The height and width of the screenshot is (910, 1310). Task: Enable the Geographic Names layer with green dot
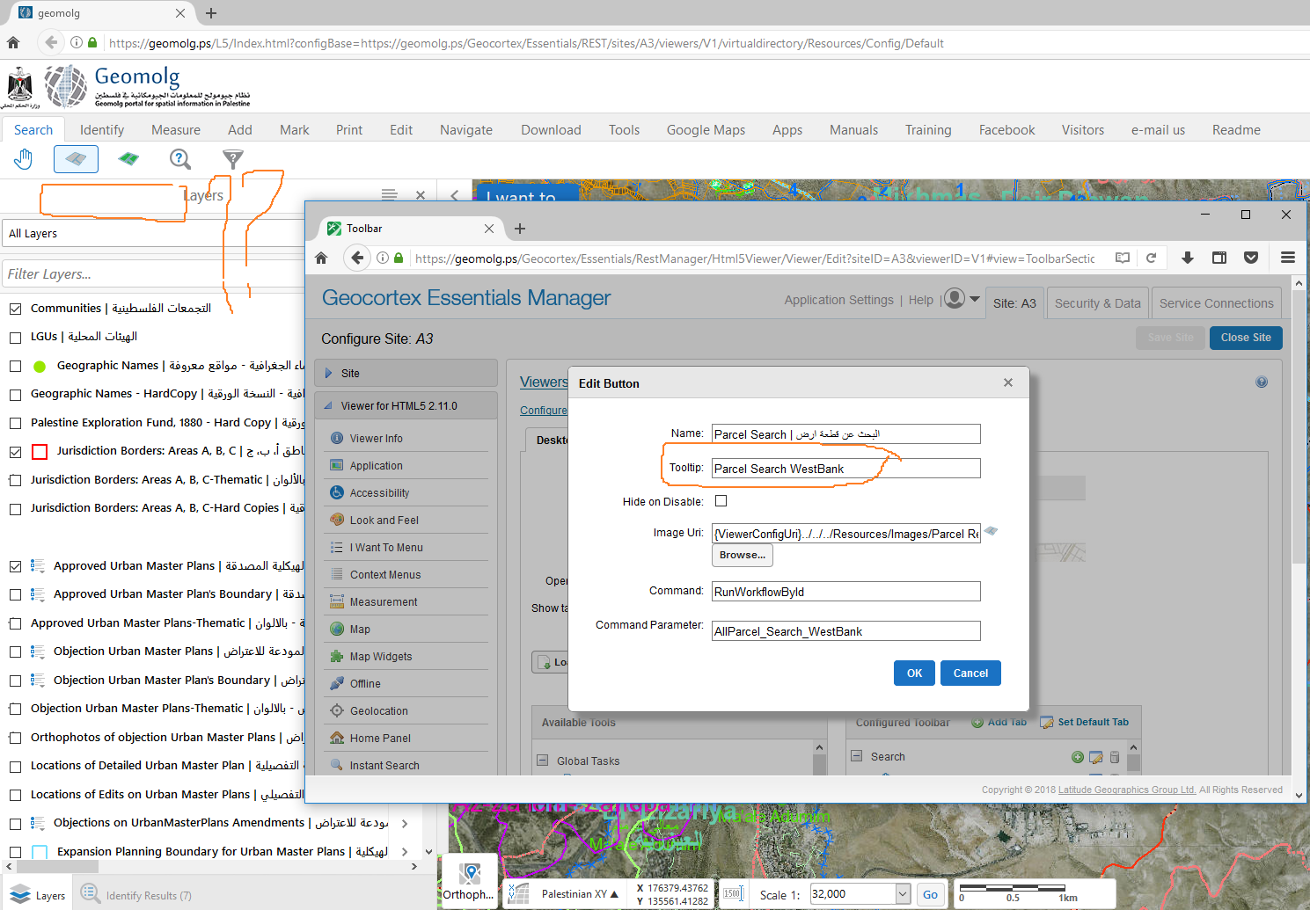(x=15, y=366)
